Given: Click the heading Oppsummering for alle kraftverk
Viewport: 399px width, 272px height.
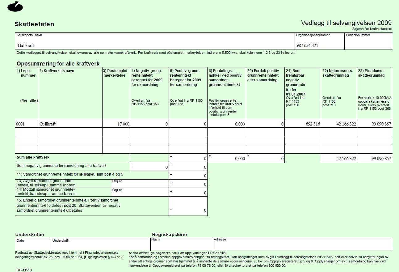Looking at the screenshot, I should (x=58, y=64).
